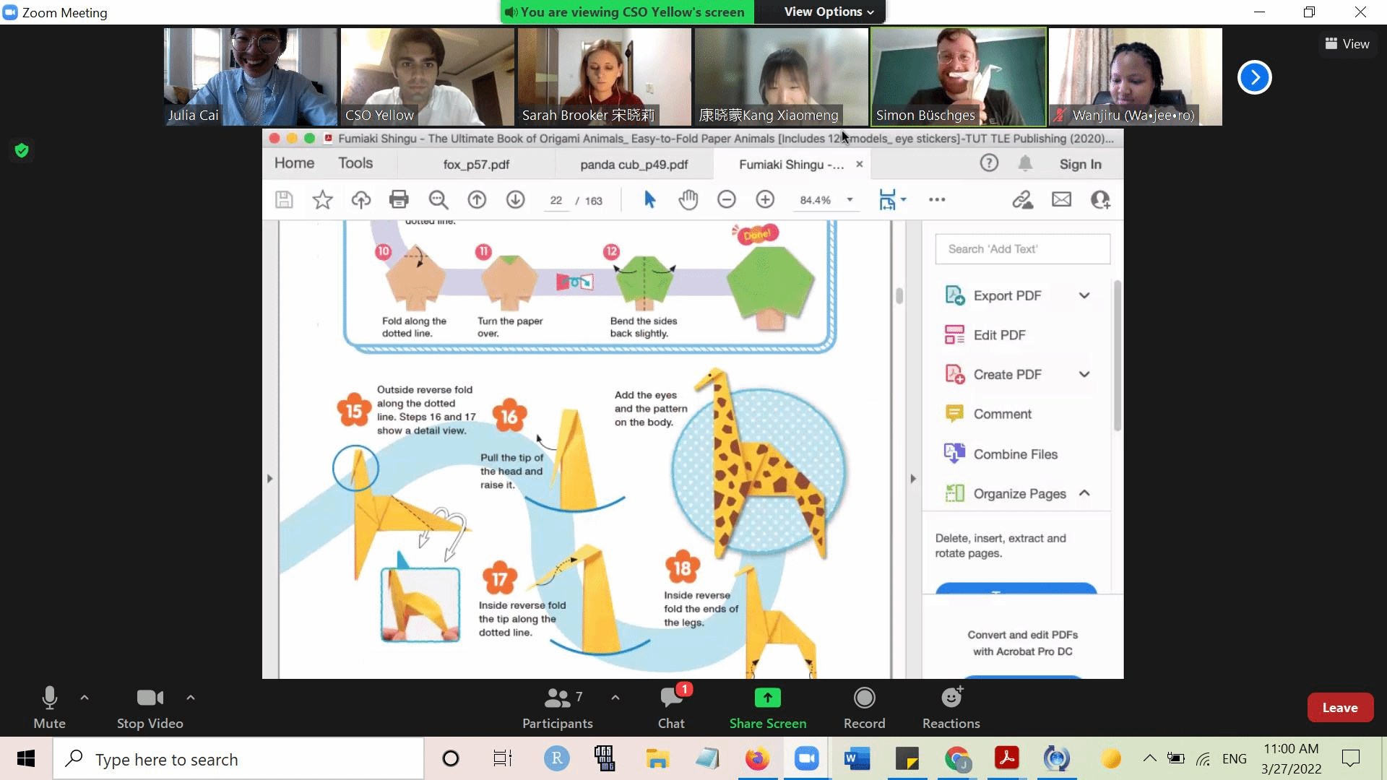Click the tools pane scrollbar
Screen dimensions: 1387x780
(x=1118, y=355)
